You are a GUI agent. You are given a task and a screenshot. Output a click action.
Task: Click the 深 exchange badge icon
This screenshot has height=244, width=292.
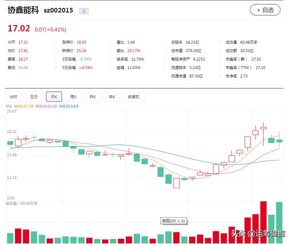[84, 11]
